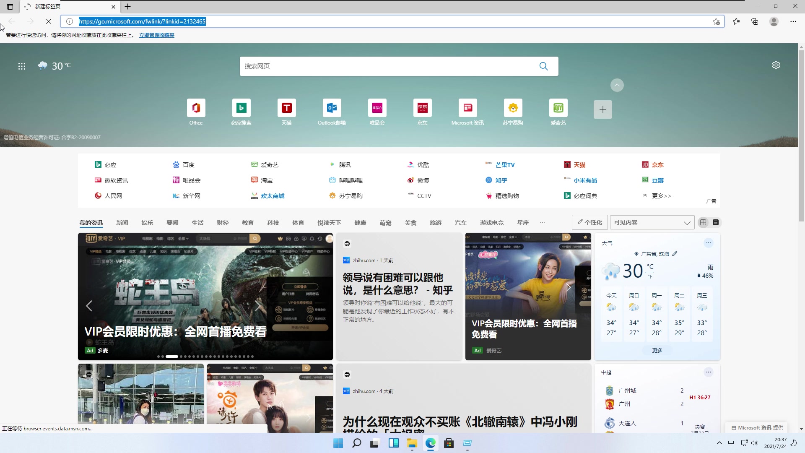Switch news feed to grid layout
The height and width of the screenshot is (453, 805).
703,222
